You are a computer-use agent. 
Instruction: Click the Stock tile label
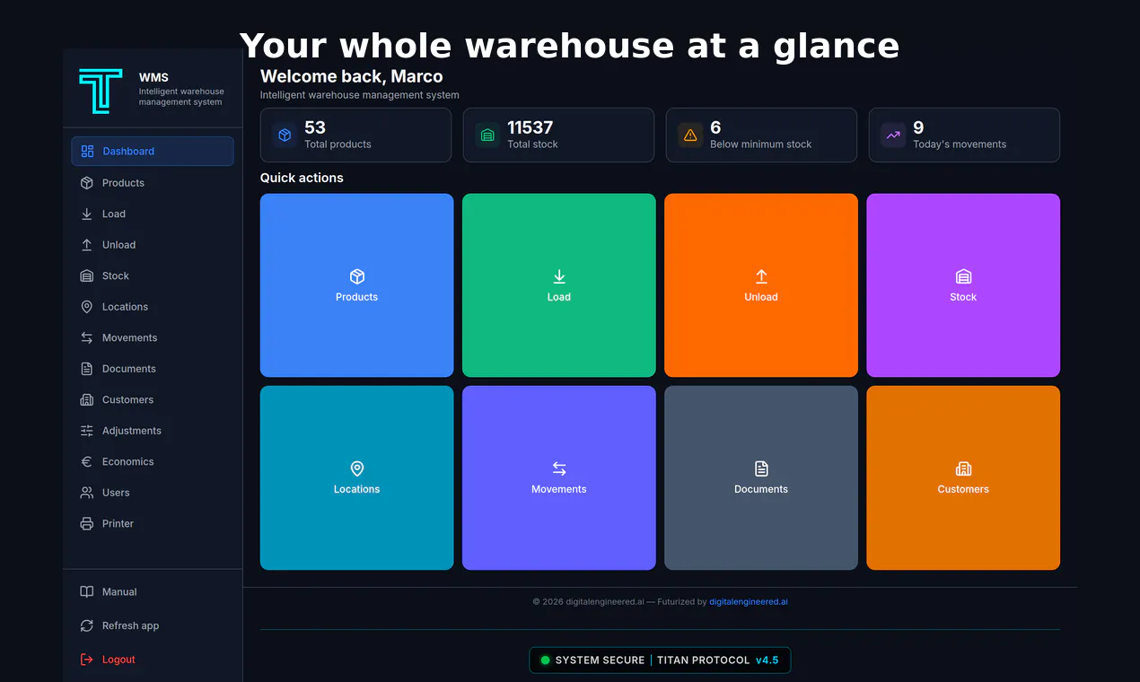[x=963, y=297]
